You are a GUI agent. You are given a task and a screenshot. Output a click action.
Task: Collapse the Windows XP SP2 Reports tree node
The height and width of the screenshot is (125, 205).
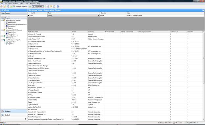(2, 30)
